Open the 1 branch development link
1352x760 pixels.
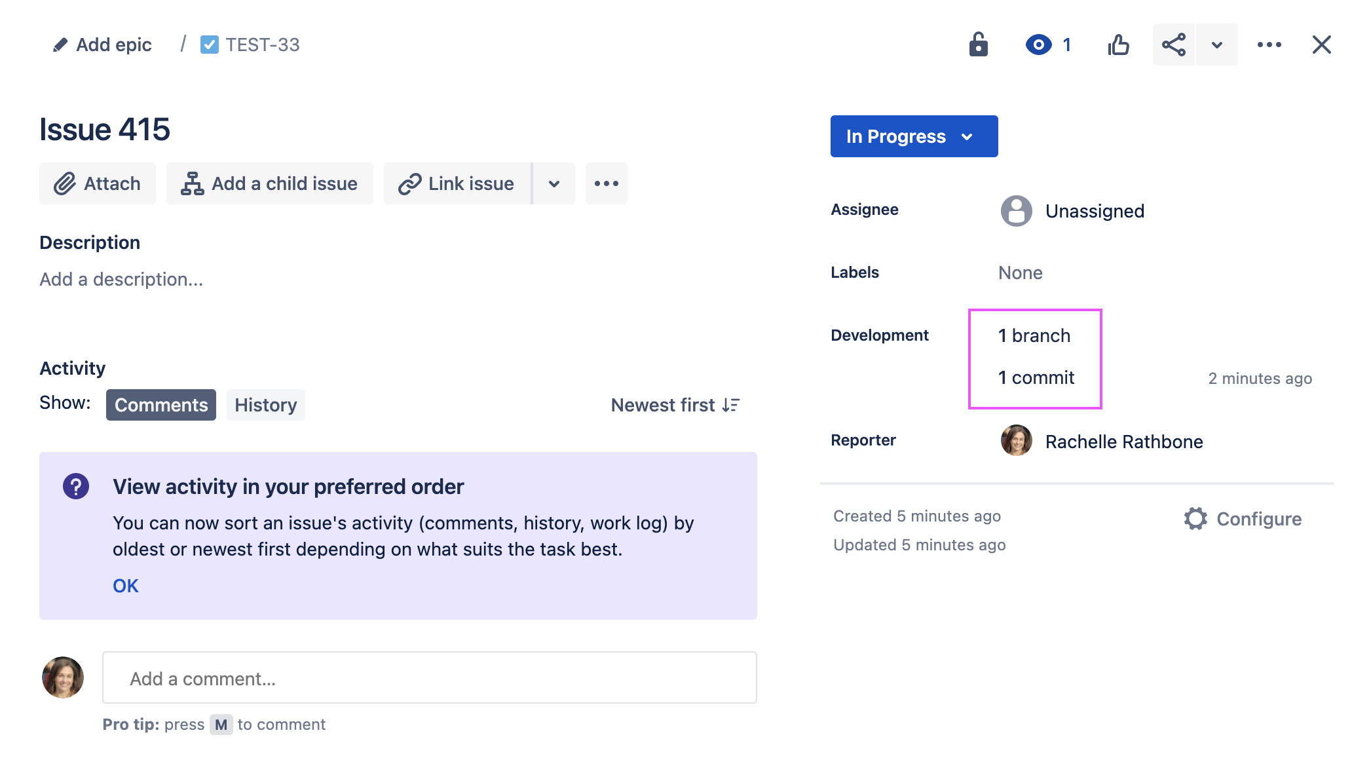(1034, 335)
